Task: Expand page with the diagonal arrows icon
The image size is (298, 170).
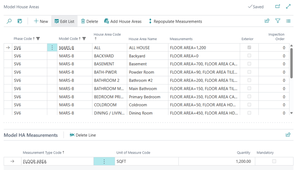Action: (x=288, y=7)
